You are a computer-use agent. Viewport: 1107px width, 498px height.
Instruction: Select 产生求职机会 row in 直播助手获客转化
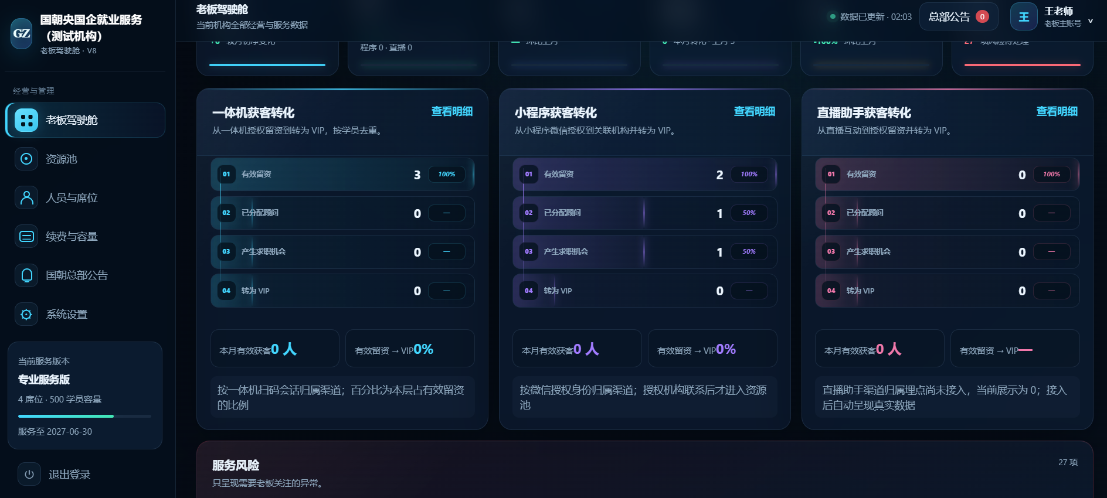[x=948, y=252]
